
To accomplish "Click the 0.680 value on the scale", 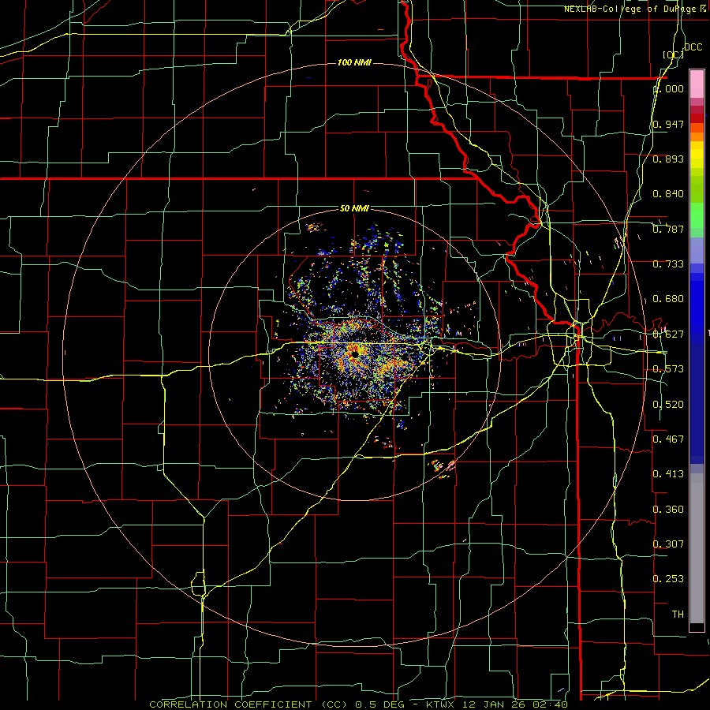I will pyautogui.click(x=668, y=299).
